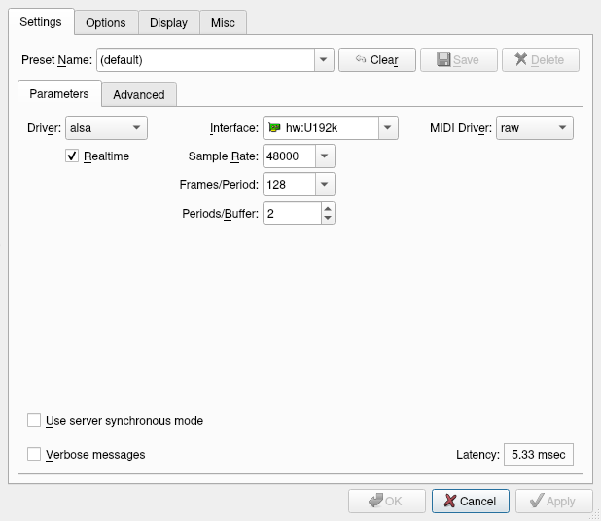Click the Clear preset button
The height and width of the screenshot is (521, 601).
click(x=376, y=60)
